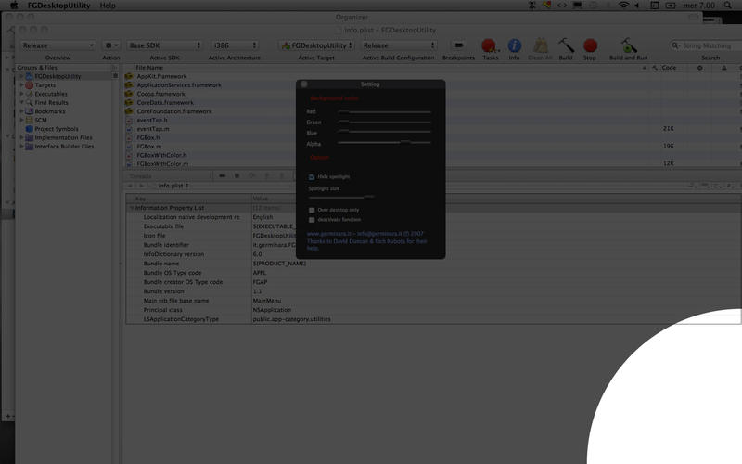Image resolution: width=742 pixels, height=464 pixels.
Task: Enable the Over desktop only checkbox
Action: pos(312,210)
